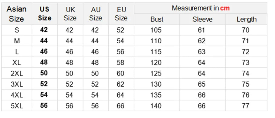
Task: Click the AU Size column header
Action: (x=96, y=14)
